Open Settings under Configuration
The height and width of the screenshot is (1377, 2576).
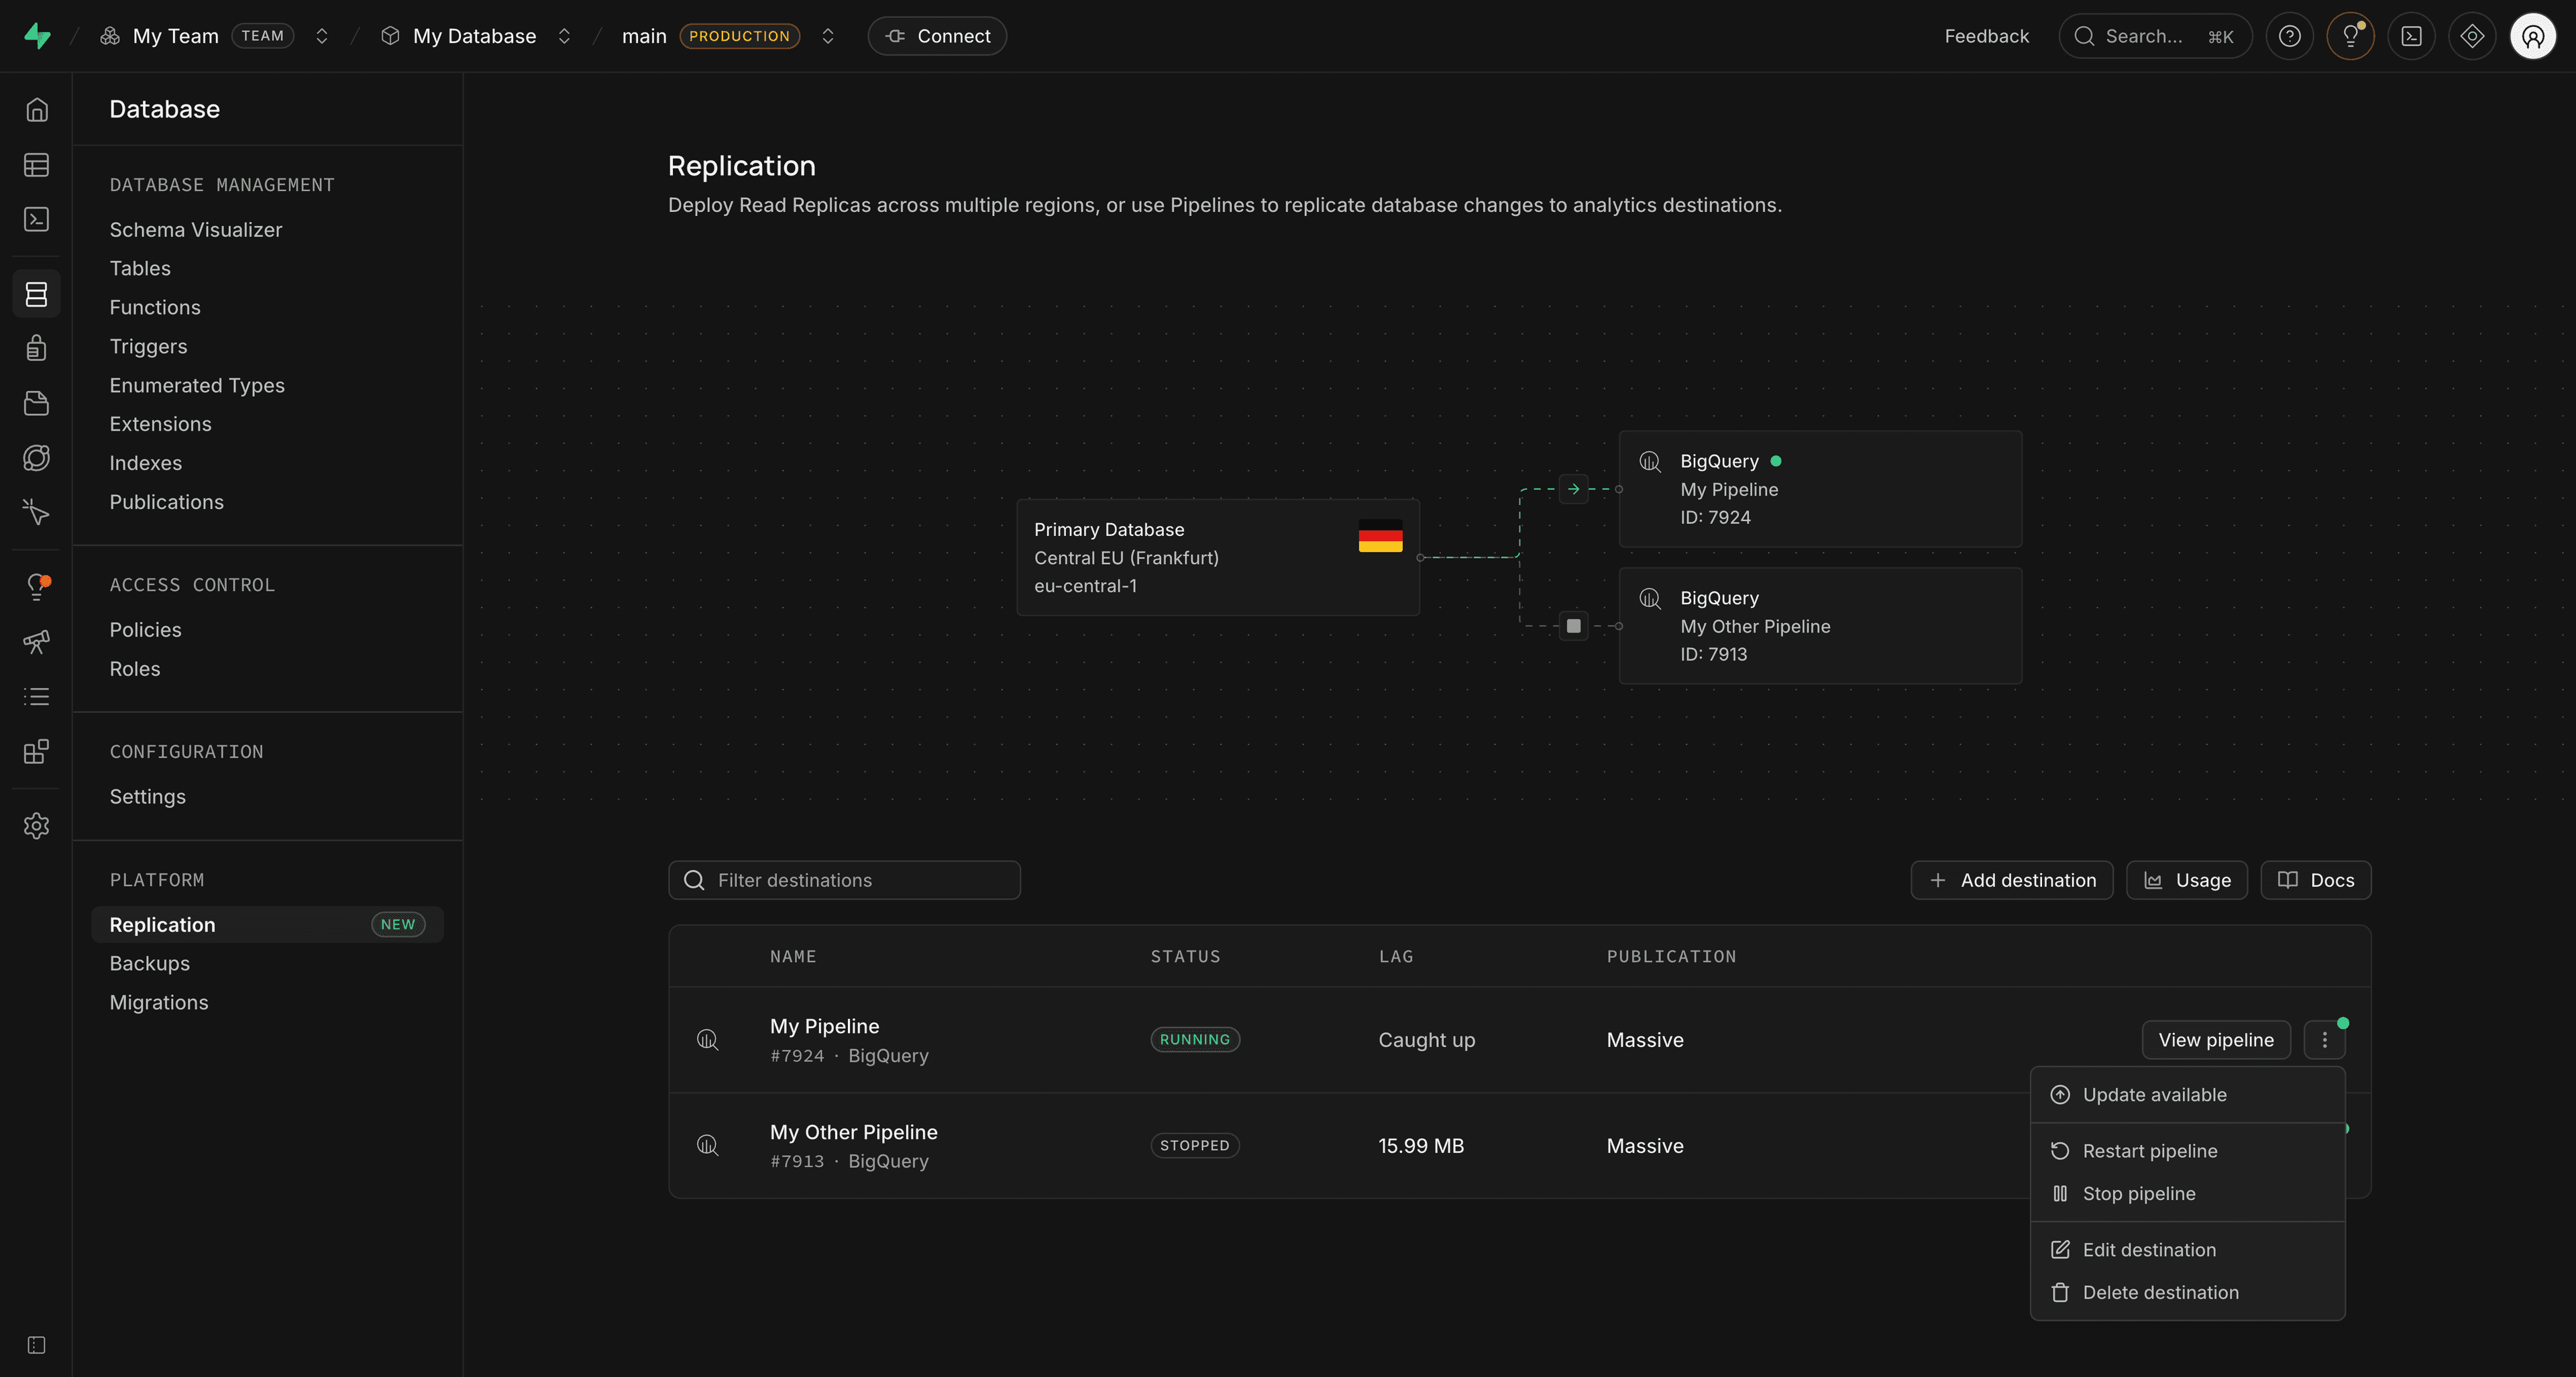pos(148,797)
